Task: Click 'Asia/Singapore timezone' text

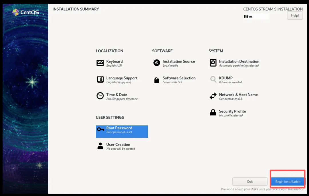Action: [122, 99]
